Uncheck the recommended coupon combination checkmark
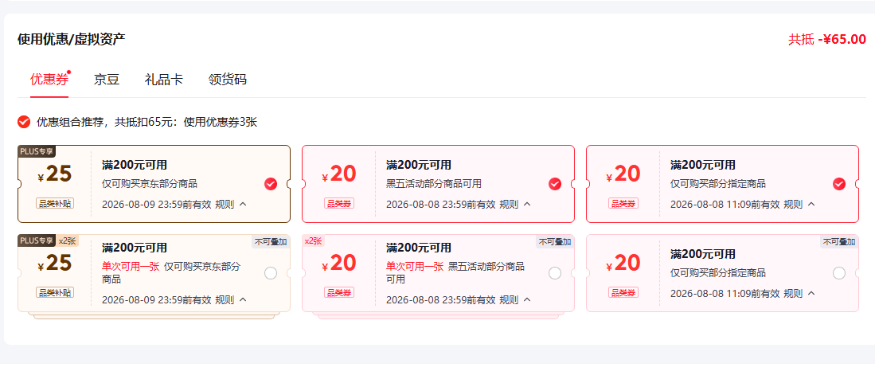This screenshot has width=875, height=383. [24, 122]
